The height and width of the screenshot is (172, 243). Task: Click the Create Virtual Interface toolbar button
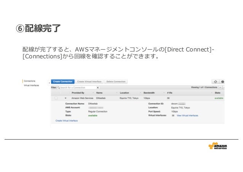[89, 82]
